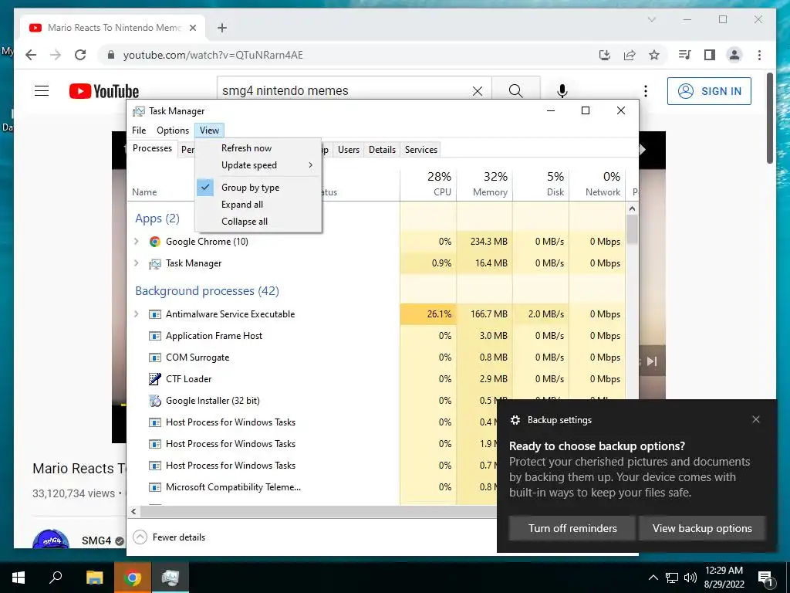This screenshot has width=790, height=593.
Task: Sort processes by CPU column
Action: tap(429, 184)
